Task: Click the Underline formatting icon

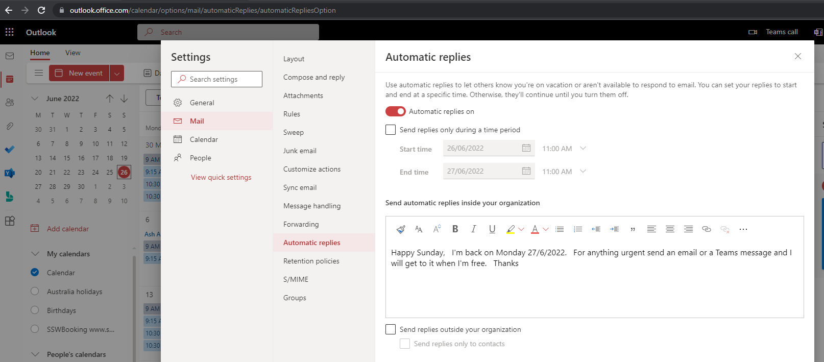Action: click(492, 229)
